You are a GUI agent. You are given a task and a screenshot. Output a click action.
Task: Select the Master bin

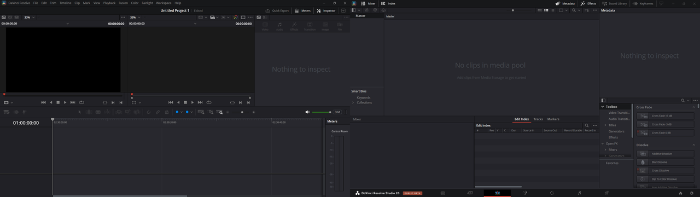tap(360, 16)
